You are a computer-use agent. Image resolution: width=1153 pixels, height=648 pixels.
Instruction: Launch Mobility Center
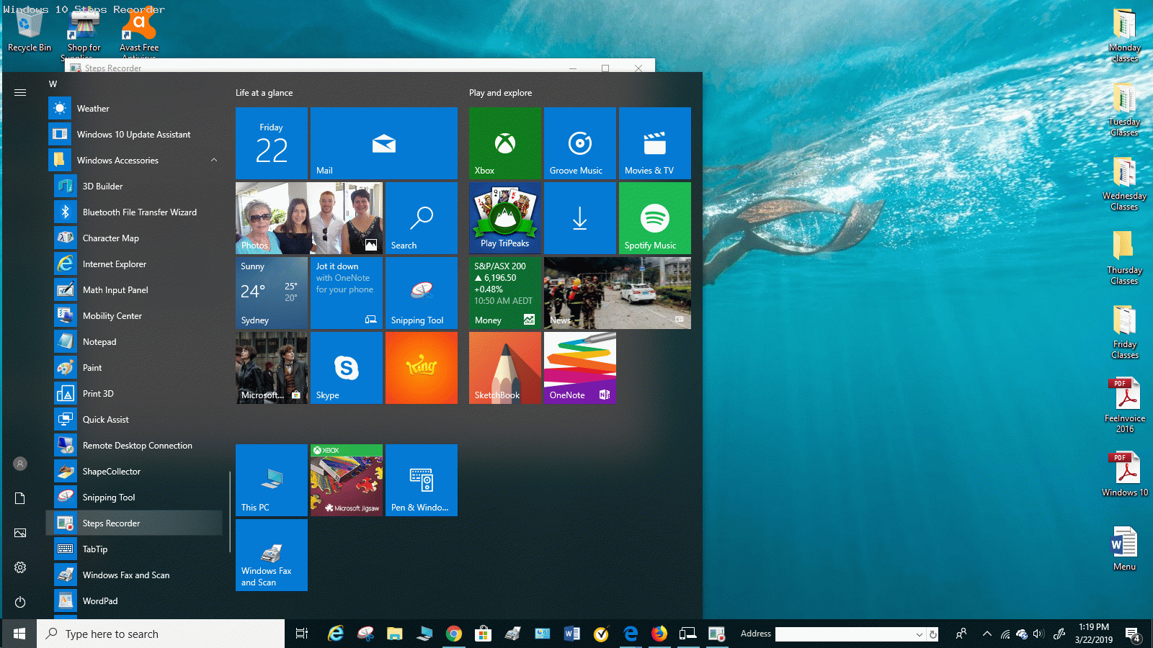pyautogui.click(x=135, y=316)
